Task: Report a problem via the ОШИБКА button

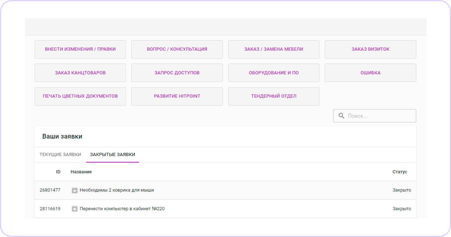Action: [370, 73]
